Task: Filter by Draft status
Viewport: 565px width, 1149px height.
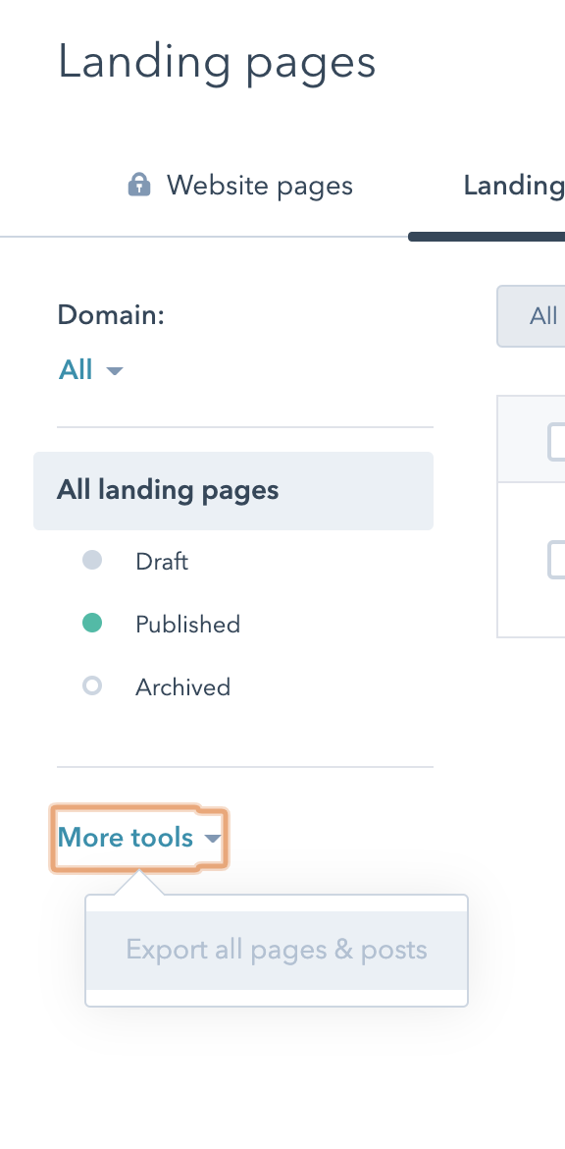Action: [162, 562]
